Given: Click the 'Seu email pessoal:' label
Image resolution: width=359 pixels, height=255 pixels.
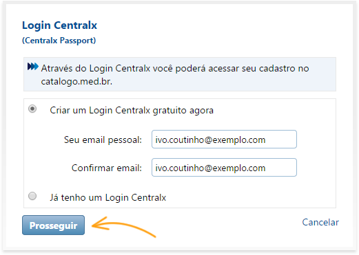Looking at the screenshot, I should coord(103,140).
